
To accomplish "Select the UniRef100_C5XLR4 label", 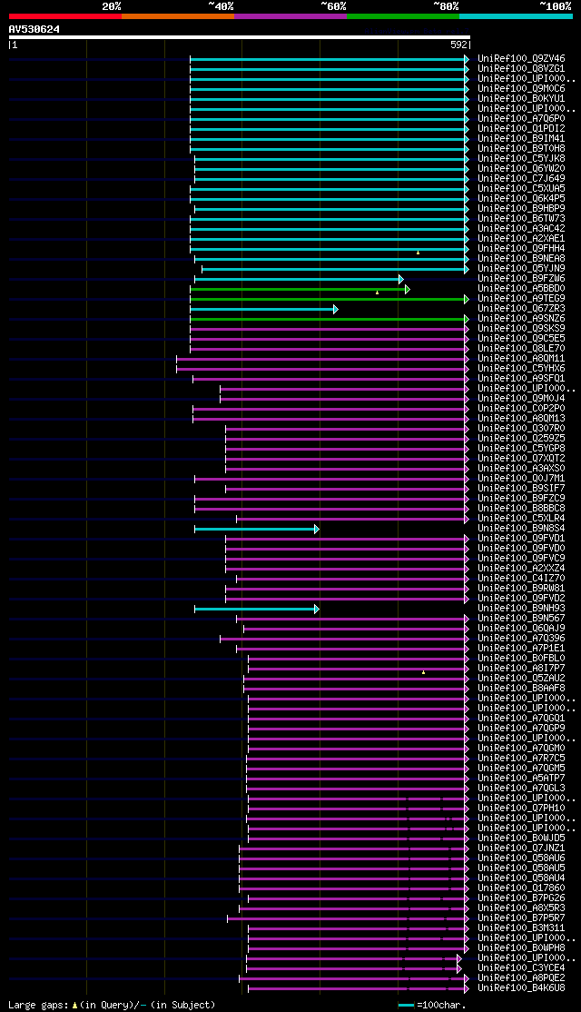I will click(x=522, y=518).
